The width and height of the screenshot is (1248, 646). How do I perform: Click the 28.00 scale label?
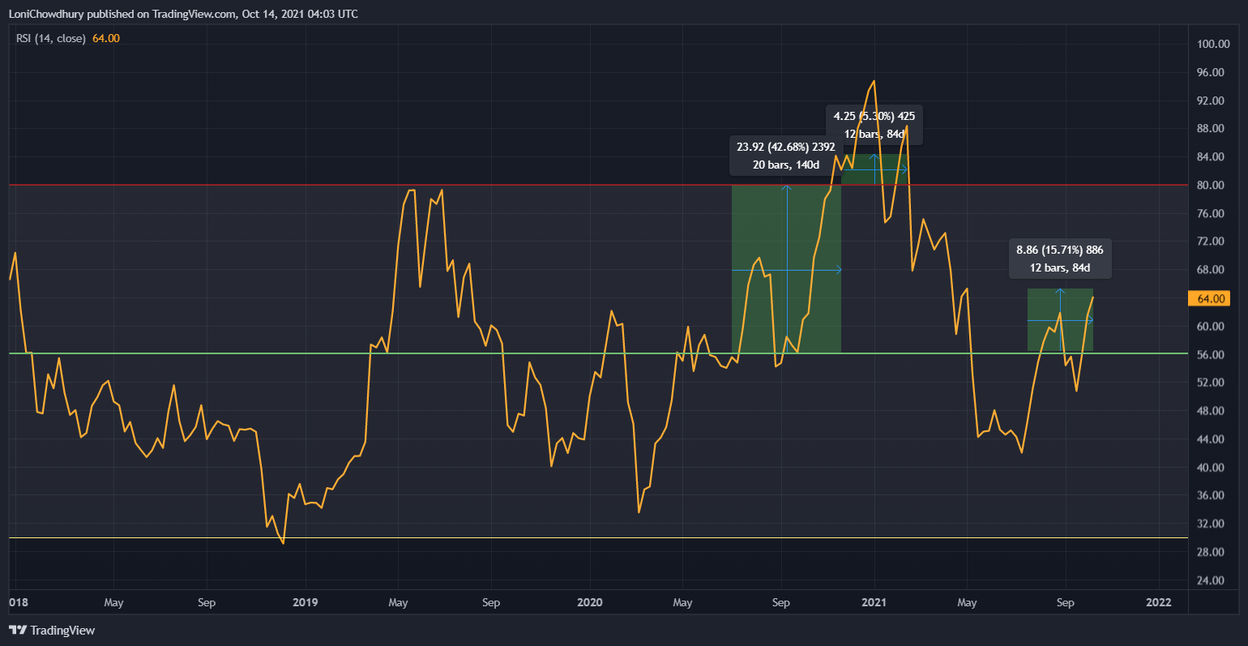tap(1210, 552)
